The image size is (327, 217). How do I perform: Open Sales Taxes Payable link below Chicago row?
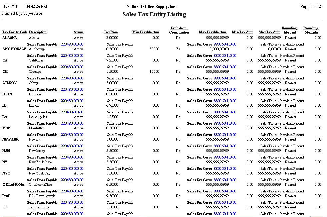coord(72,78)
